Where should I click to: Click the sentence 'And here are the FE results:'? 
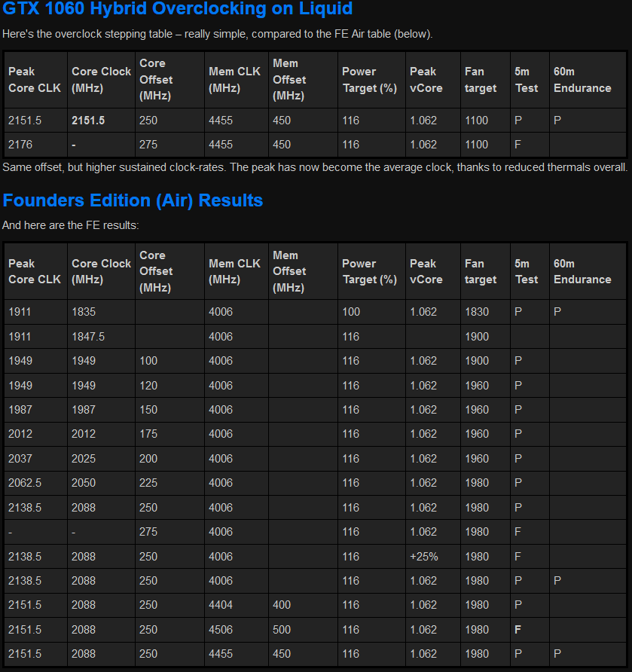pyautogui.click(x=71, y=225)
